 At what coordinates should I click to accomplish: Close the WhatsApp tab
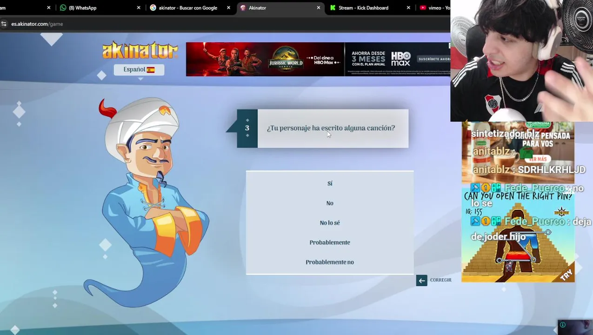(139, 8)
